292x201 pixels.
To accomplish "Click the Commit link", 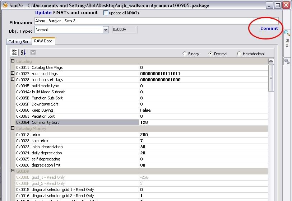I will tap(269, 28).
